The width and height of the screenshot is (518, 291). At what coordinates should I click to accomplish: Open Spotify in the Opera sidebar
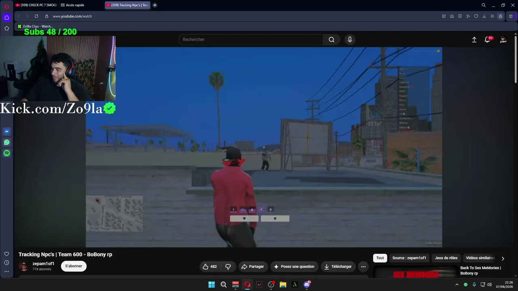tap(6, 153)
